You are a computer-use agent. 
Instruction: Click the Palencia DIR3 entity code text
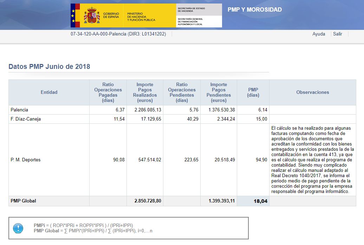(x=118, y=34)
